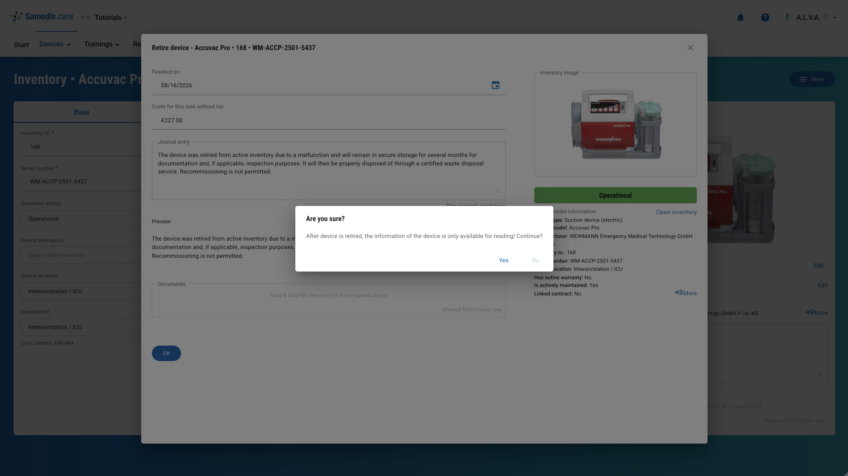Open the Tutorials dropdown

tap(110, 17)
